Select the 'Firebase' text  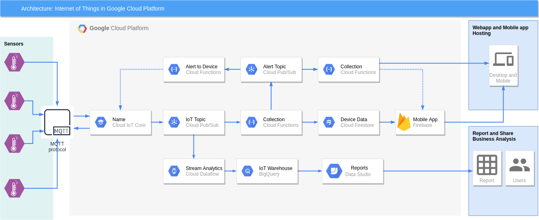(422, 125)
